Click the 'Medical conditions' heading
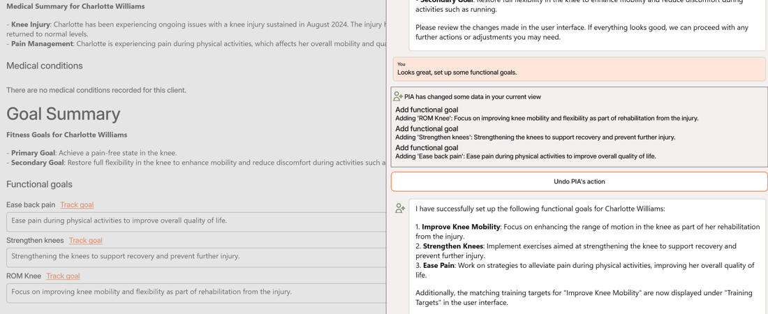768x314 pixels. [45, 66]
